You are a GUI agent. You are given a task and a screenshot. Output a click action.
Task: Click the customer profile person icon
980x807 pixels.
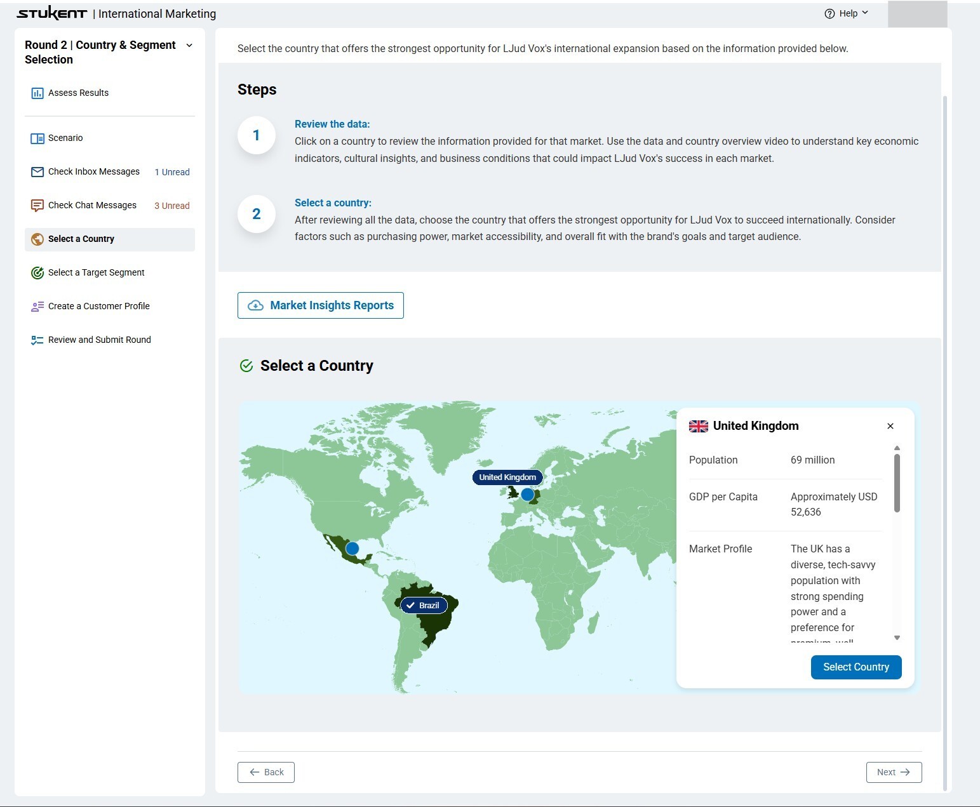pyautogui.click(x=37, y=307)
